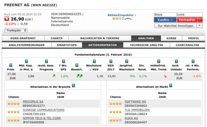
Task: Open the SMARTSTOPS sub-tab
Action: point(67,45)
